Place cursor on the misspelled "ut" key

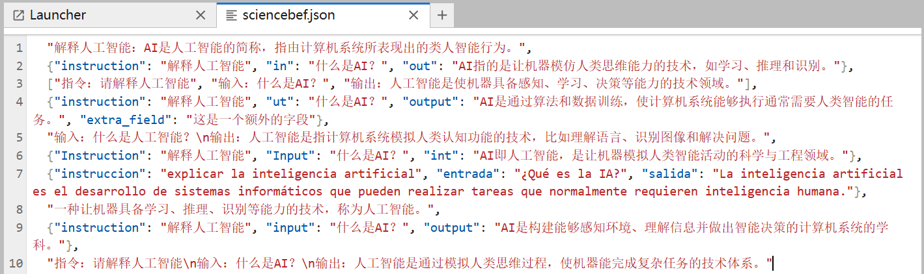tap(278, 101)
